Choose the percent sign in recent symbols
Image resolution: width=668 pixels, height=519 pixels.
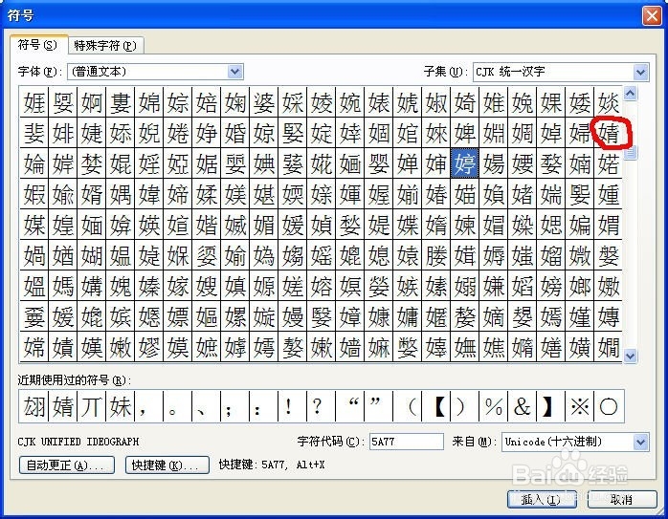494,406
